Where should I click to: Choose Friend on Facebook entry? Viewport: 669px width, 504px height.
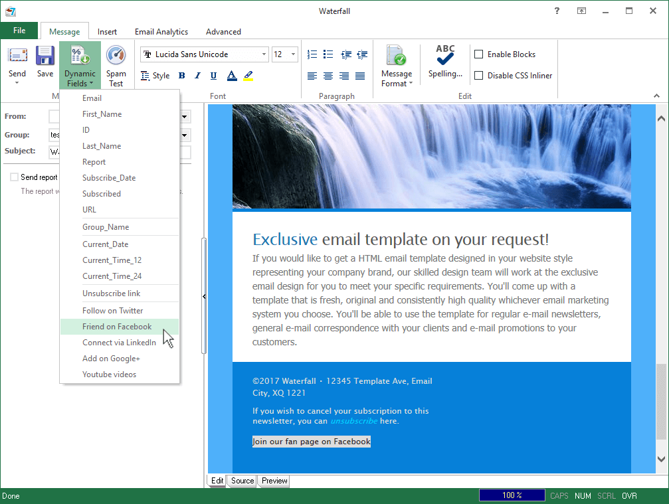120,327
